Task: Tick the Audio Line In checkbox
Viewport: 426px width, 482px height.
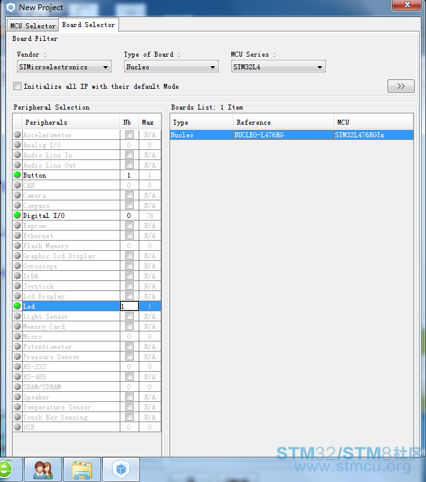Action: click(129, 155)
